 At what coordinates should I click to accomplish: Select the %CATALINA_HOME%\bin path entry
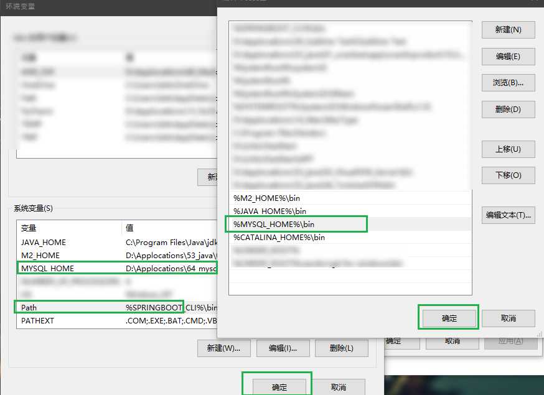coord(350,237)
